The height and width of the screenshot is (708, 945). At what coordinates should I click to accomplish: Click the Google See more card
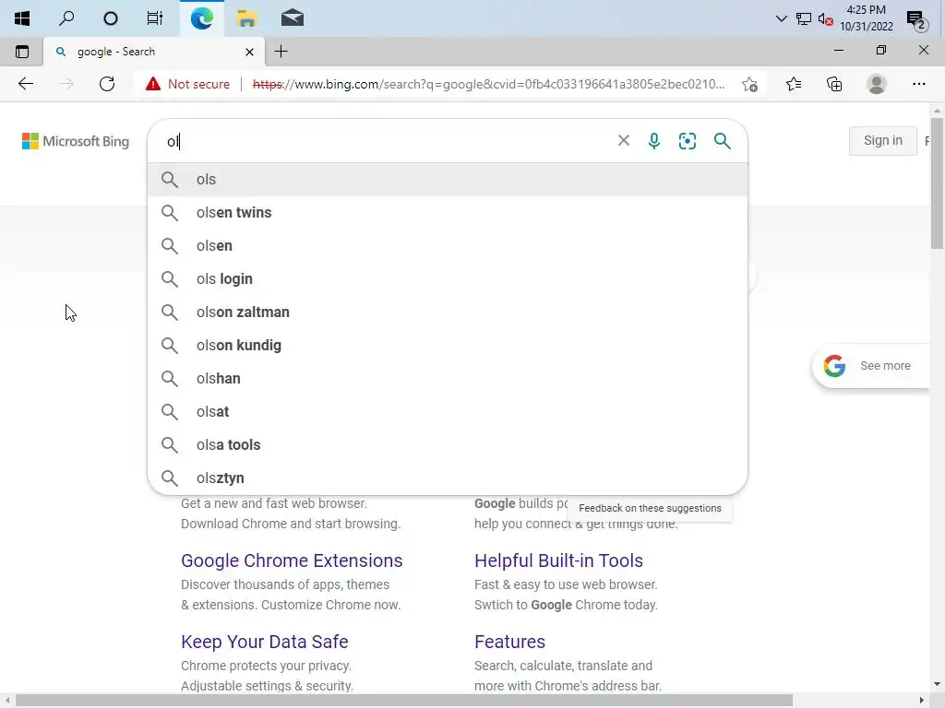(x=871, y=366)
